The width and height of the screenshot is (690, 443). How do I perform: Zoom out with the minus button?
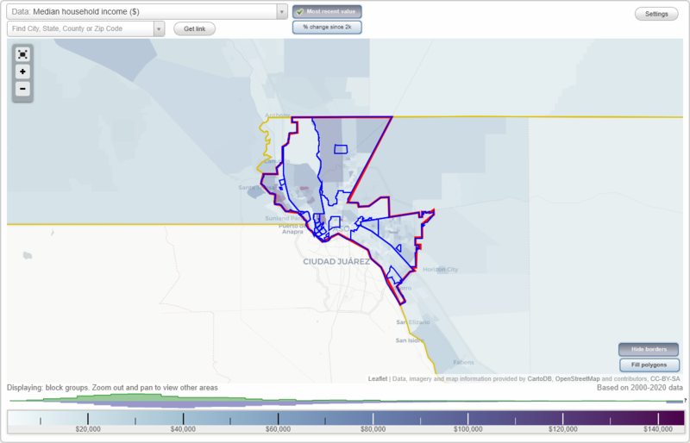(22, 89)
